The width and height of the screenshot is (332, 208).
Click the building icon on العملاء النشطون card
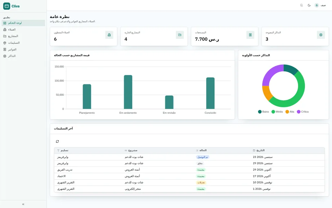click(x=109, y=35)
